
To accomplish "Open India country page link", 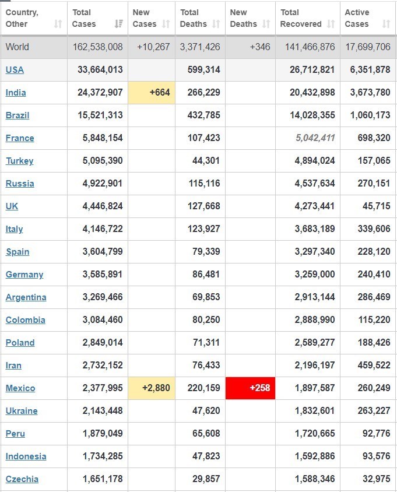I will tap(16, 93).
